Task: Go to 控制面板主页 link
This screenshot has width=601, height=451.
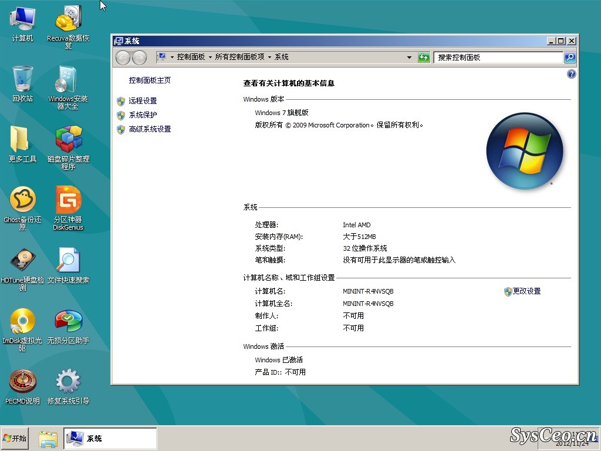Action: click(x=150, y=80)
